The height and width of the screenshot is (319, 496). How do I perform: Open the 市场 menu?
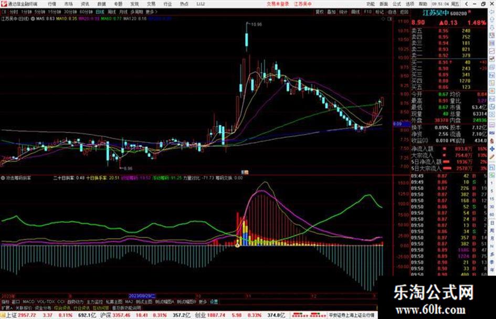(x=68, y=4)
